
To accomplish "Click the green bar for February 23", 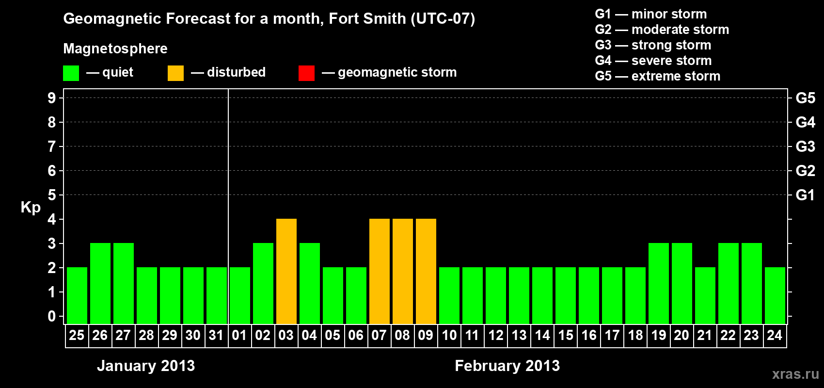I will (x=752, y=284).
